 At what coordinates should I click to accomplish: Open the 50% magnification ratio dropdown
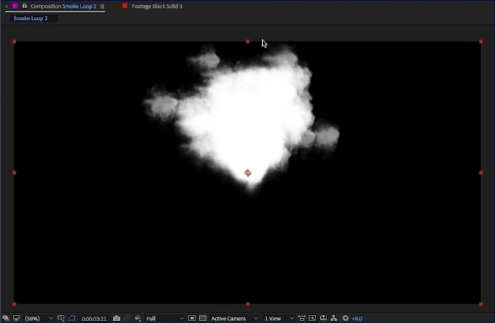39,319
